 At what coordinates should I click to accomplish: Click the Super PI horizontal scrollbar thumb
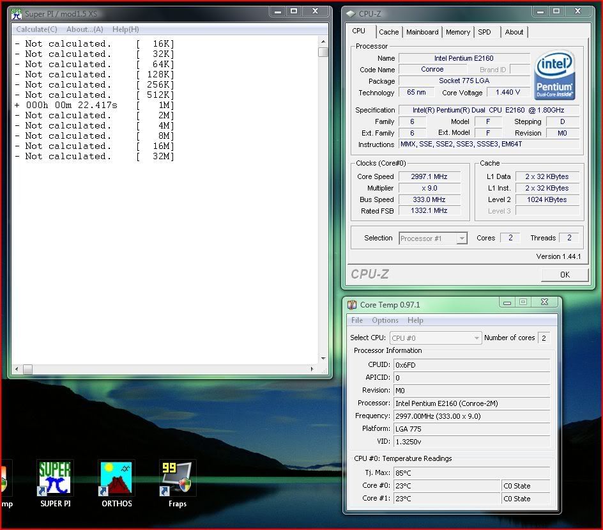point(27,369)
